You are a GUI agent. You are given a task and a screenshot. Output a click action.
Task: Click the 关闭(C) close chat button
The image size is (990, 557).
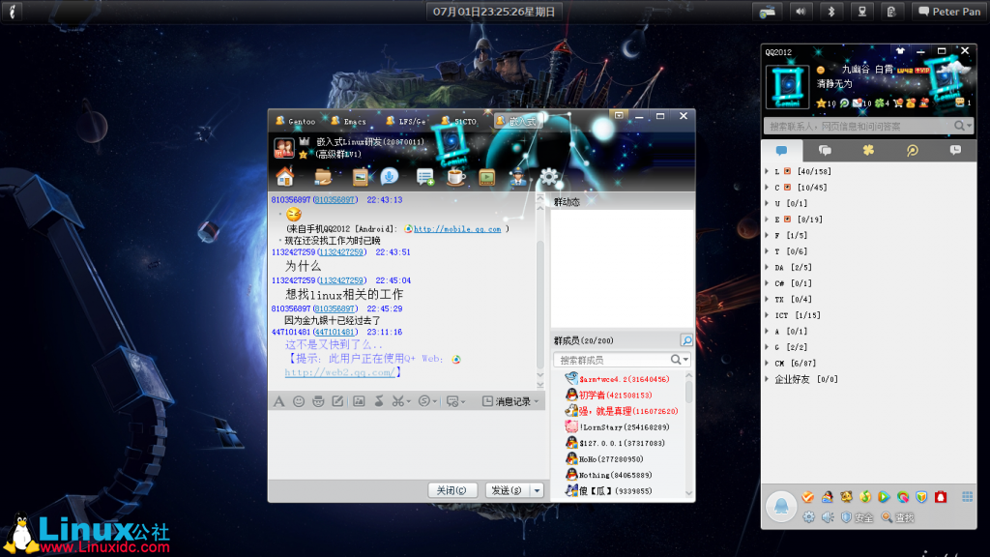click(452, 490)
